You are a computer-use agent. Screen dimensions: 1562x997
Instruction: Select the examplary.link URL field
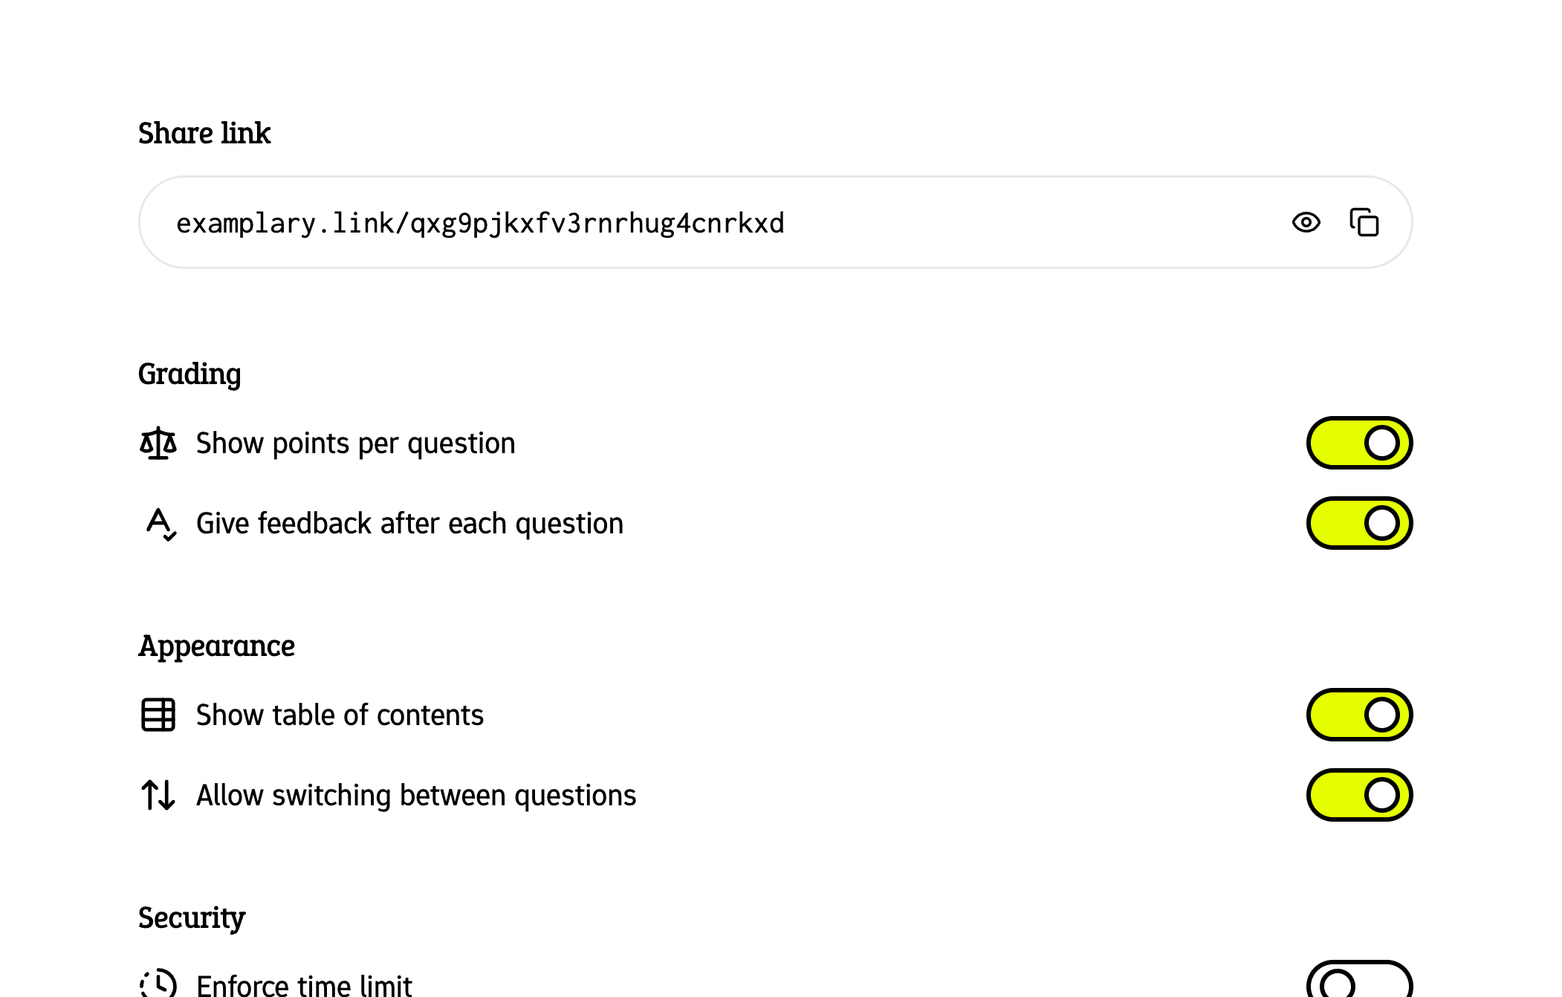[775, 222]
